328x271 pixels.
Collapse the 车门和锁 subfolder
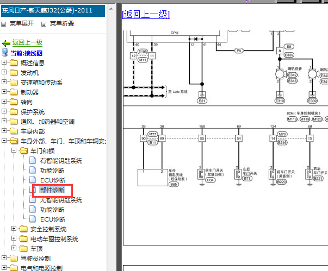14,150
